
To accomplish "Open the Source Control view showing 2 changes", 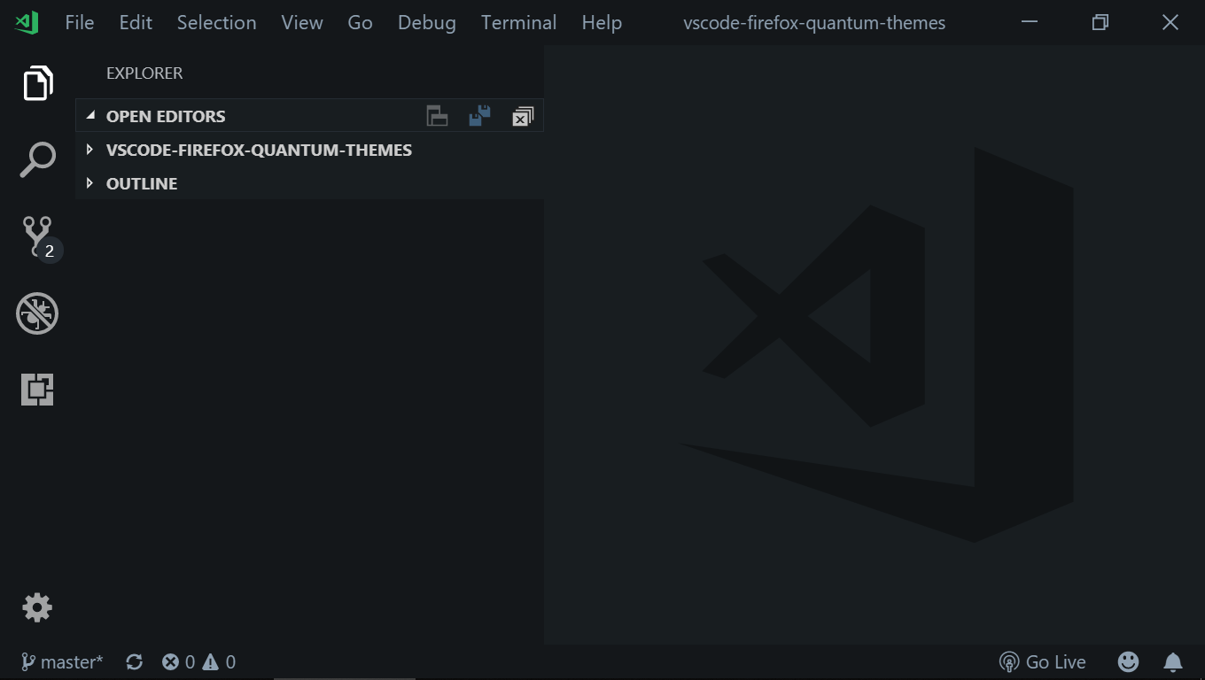I will click(x=36, y=234).
